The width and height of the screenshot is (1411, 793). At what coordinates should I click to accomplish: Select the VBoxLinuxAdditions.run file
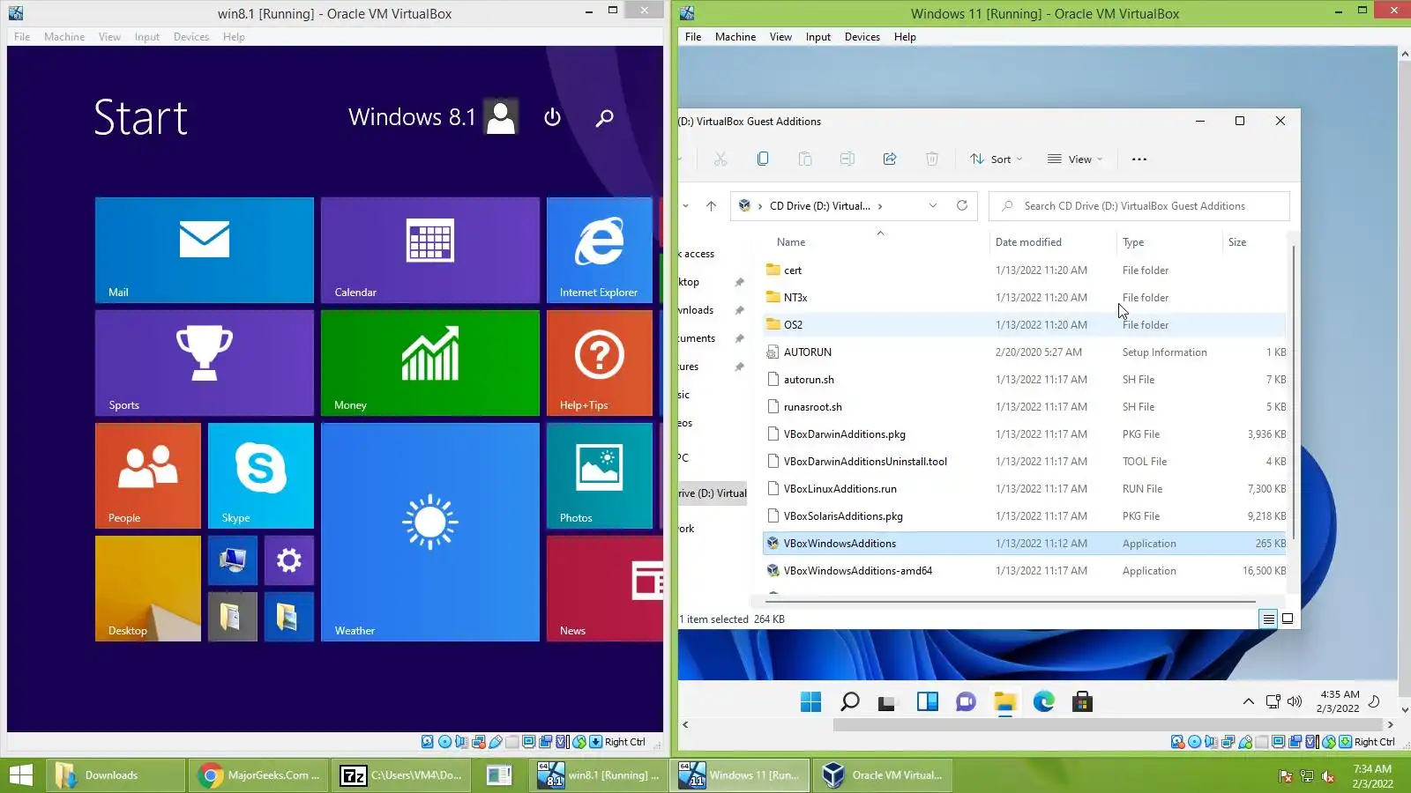[x=1025, y=489]
